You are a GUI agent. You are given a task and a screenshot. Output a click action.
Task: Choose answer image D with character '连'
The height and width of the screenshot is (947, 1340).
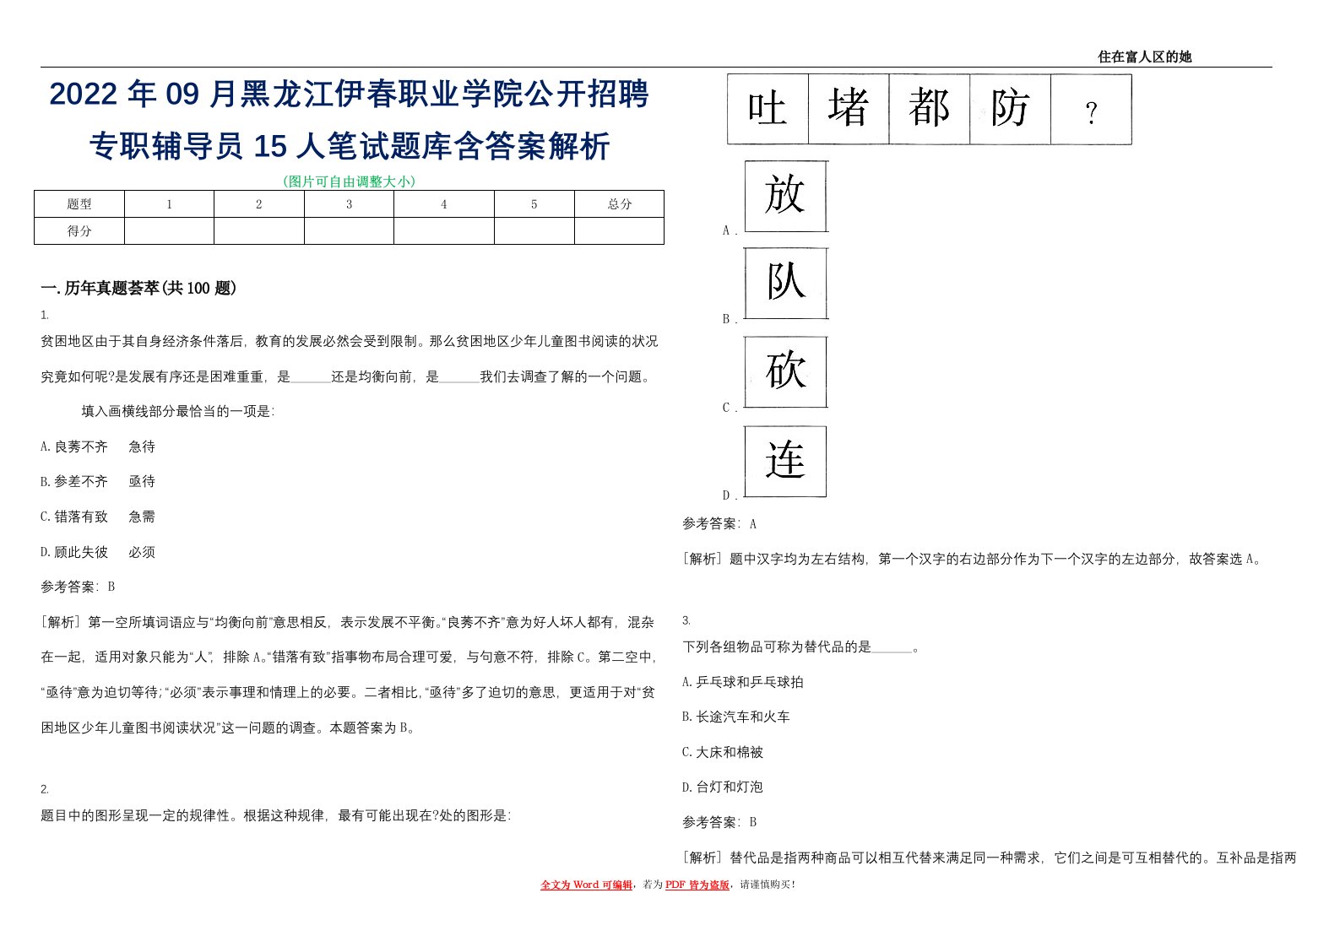click(x=785, y=461)
